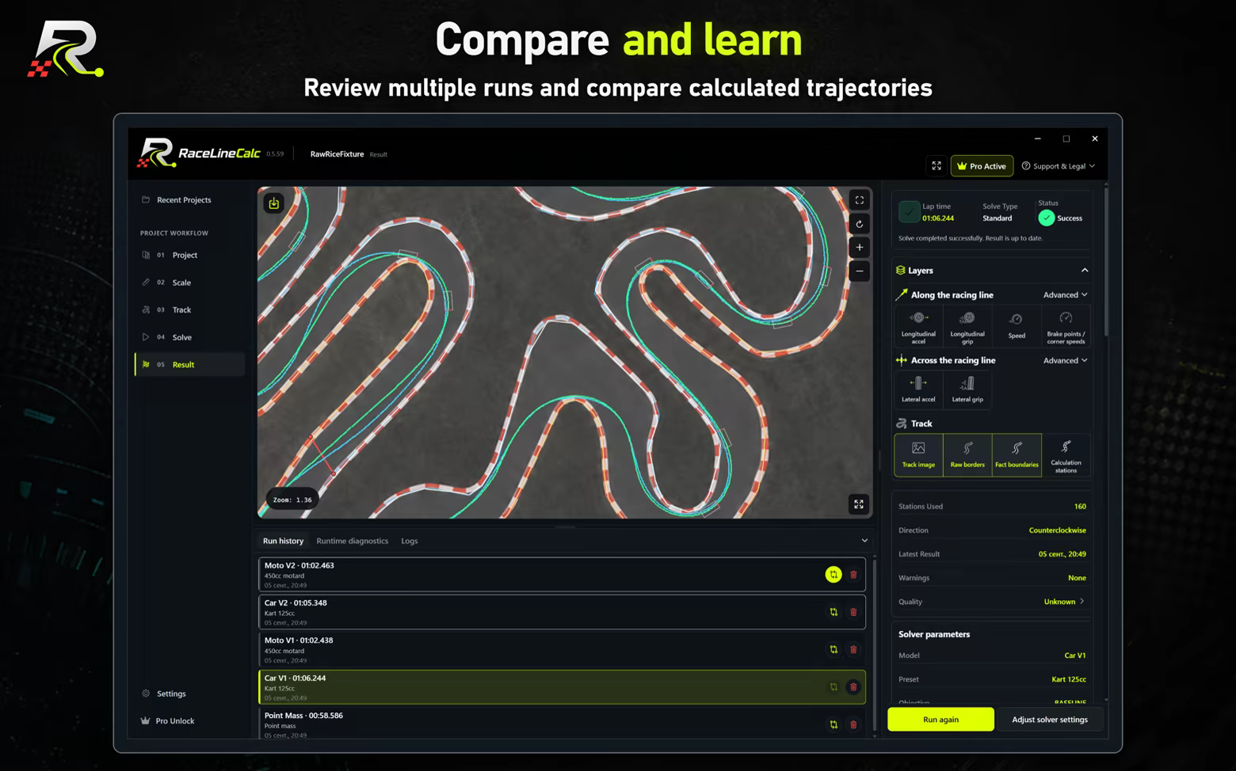Click compare icon on Car V2 run

click(834, 612)
